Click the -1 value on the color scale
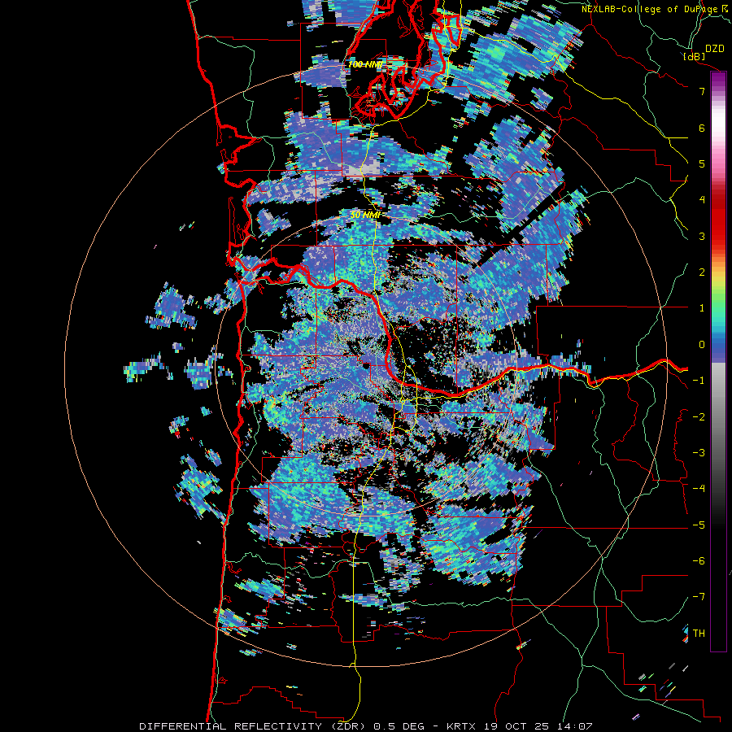 click(x=699, y=381)
